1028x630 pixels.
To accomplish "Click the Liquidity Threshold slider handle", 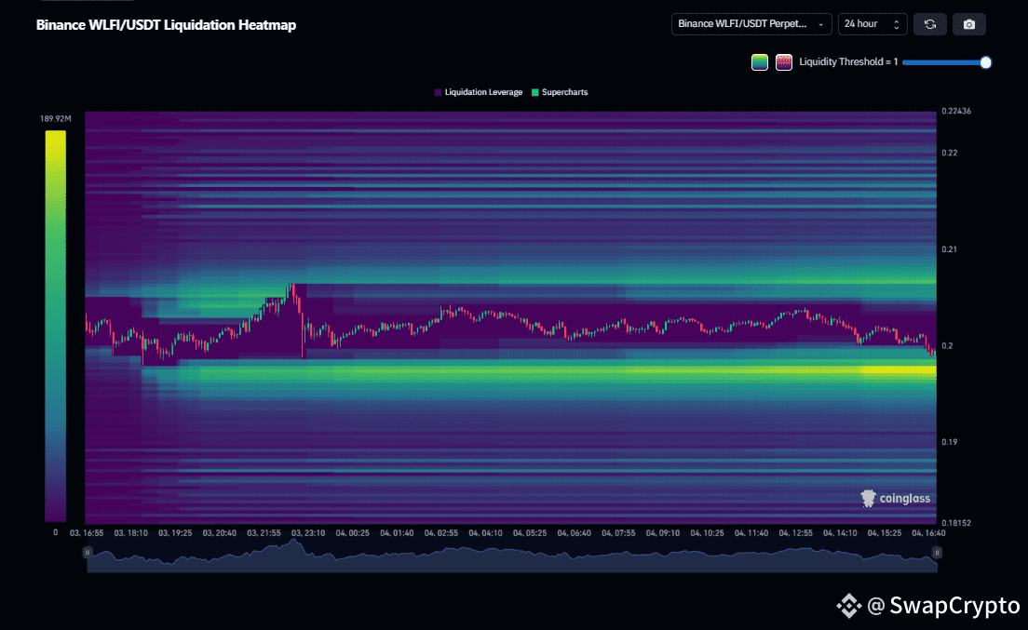I will 986,62.
